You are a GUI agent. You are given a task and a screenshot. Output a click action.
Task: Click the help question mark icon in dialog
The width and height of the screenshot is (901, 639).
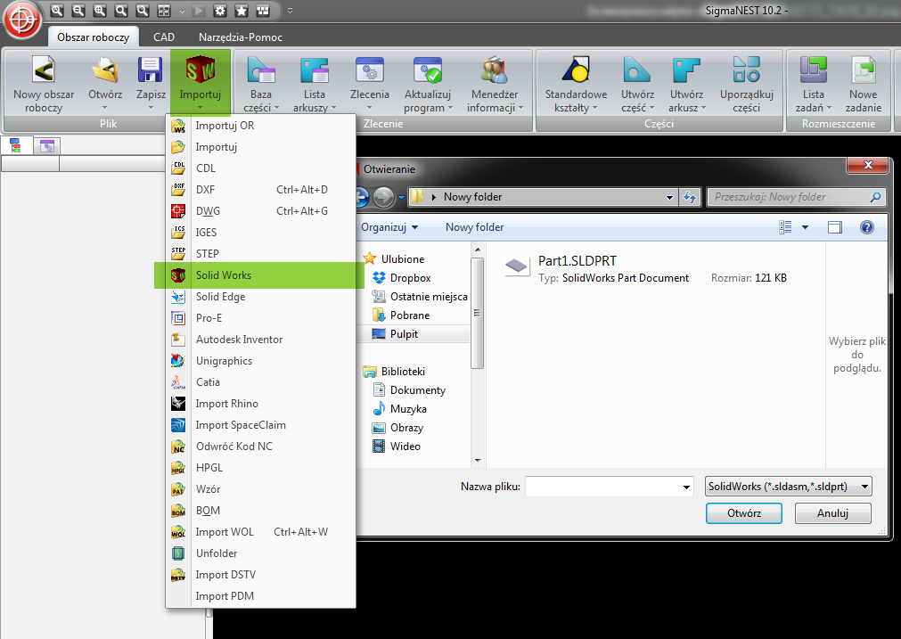coord(866,227)
